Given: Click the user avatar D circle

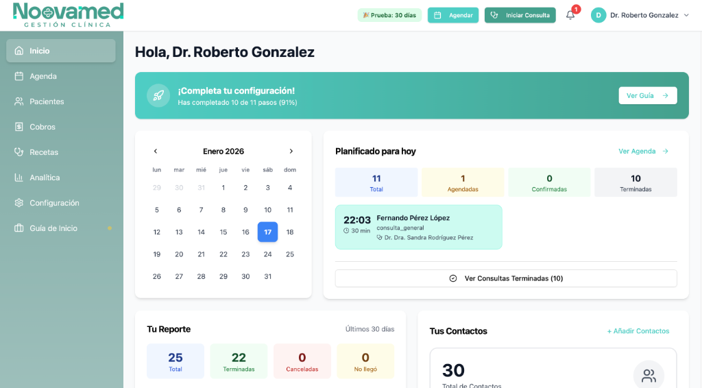Looking at the screenshot, I should pos(598,15).
